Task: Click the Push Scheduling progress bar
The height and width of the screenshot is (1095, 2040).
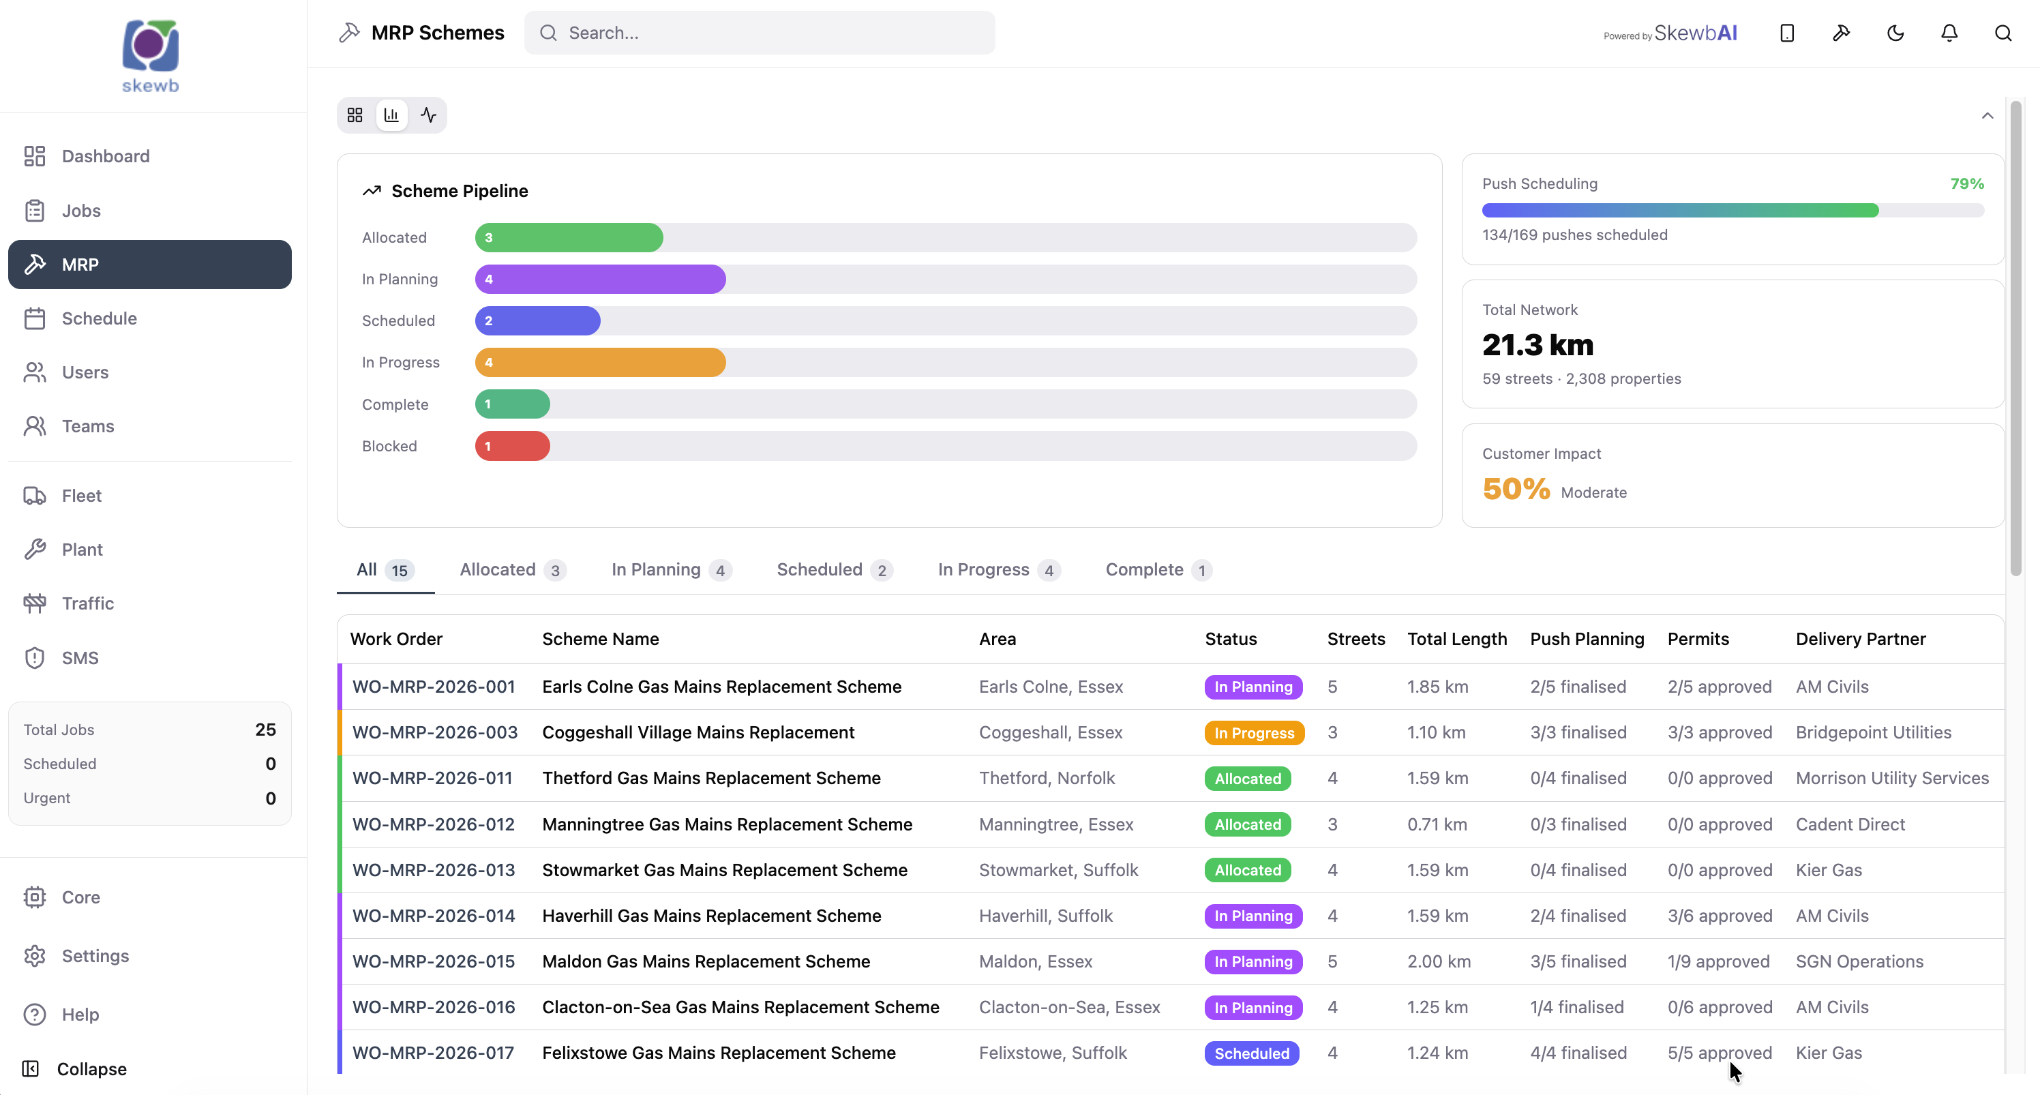Action: (x=1732, y=210)
